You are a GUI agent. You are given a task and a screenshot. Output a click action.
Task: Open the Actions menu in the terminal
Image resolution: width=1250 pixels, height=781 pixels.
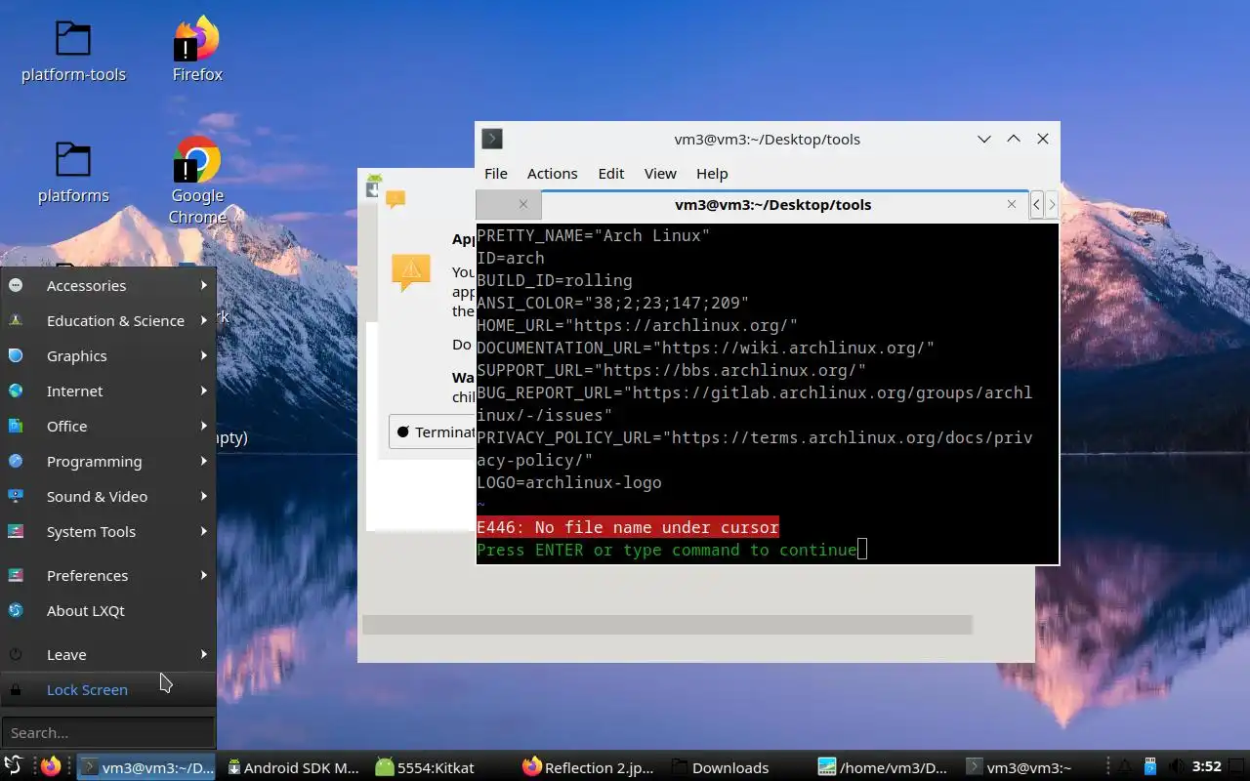pyautogui.click(x=553, y=173)
